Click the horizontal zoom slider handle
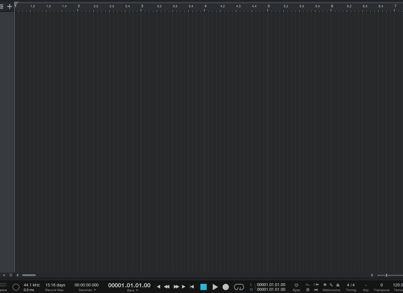The width and height of the screenshot is (403, 293). tap(387, 275)
